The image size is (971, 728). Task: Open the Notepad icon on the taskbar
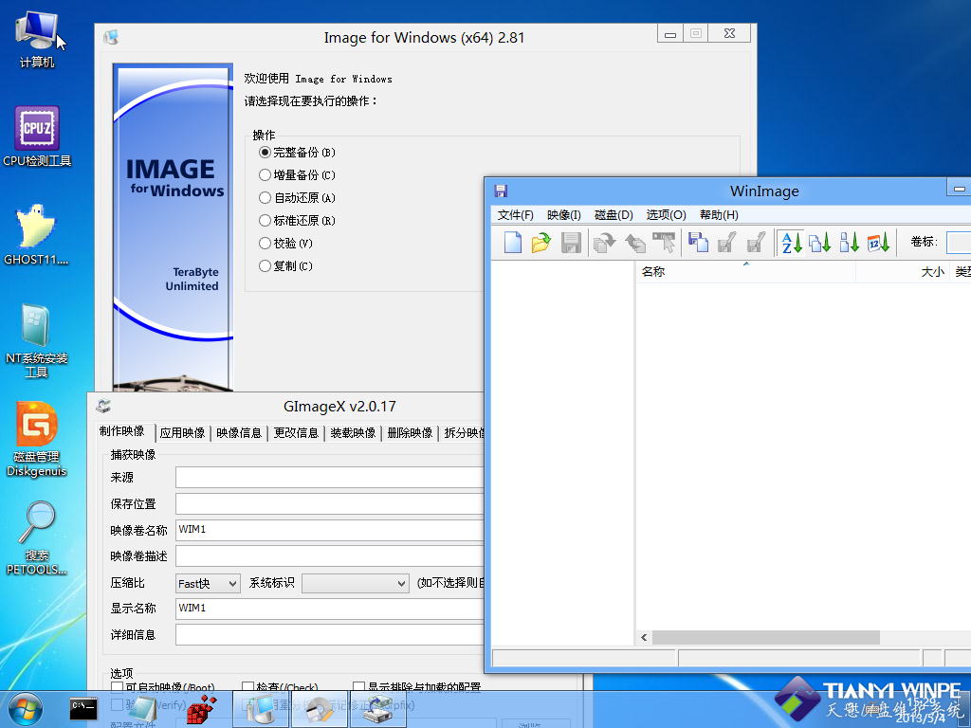[x=142, y=709]
